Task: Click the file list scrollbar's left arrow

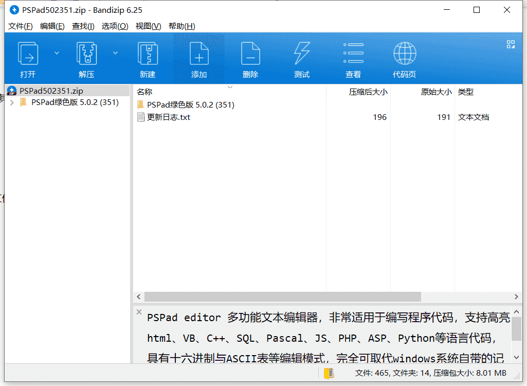Action: (139, 296)
